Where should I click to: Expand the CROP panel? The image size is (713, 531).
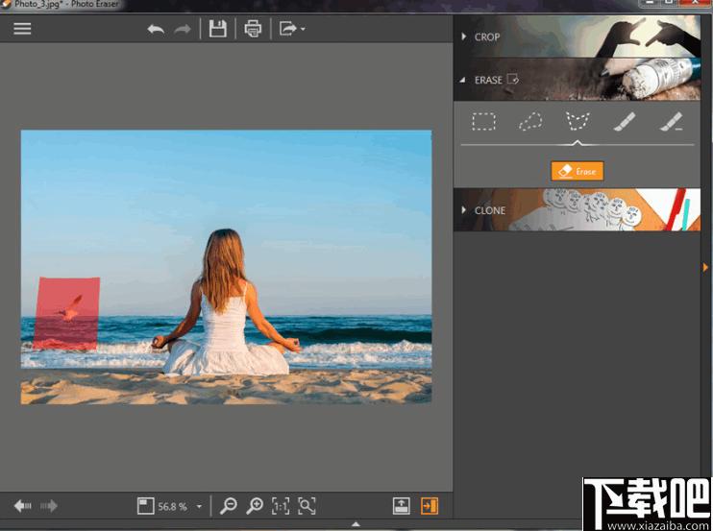pyautogui.click(x=463, y=36)
